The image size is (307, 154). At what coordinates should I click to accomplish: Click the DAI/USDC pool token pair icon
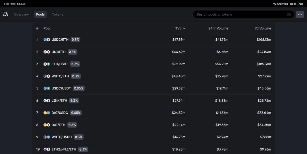click(47, 113)
